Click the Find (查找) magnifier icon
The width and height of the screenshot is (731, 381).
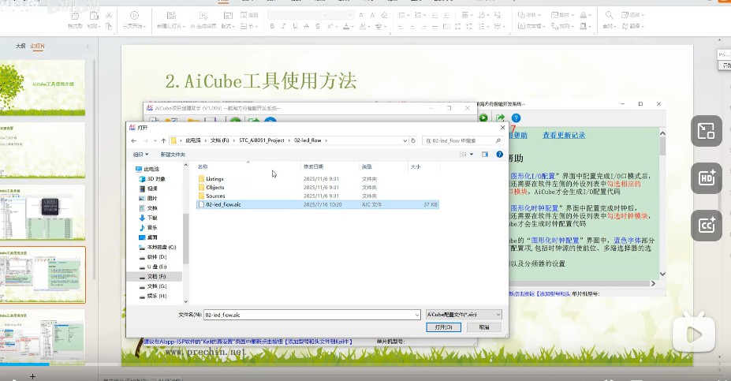pyautogui.click(x=610, y=21)
